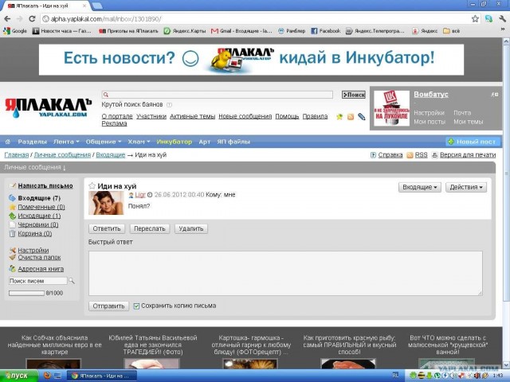Toggle Сохранить копию письма checkbox
Viewport: 510px width, 382px height.
click(136, 306)
